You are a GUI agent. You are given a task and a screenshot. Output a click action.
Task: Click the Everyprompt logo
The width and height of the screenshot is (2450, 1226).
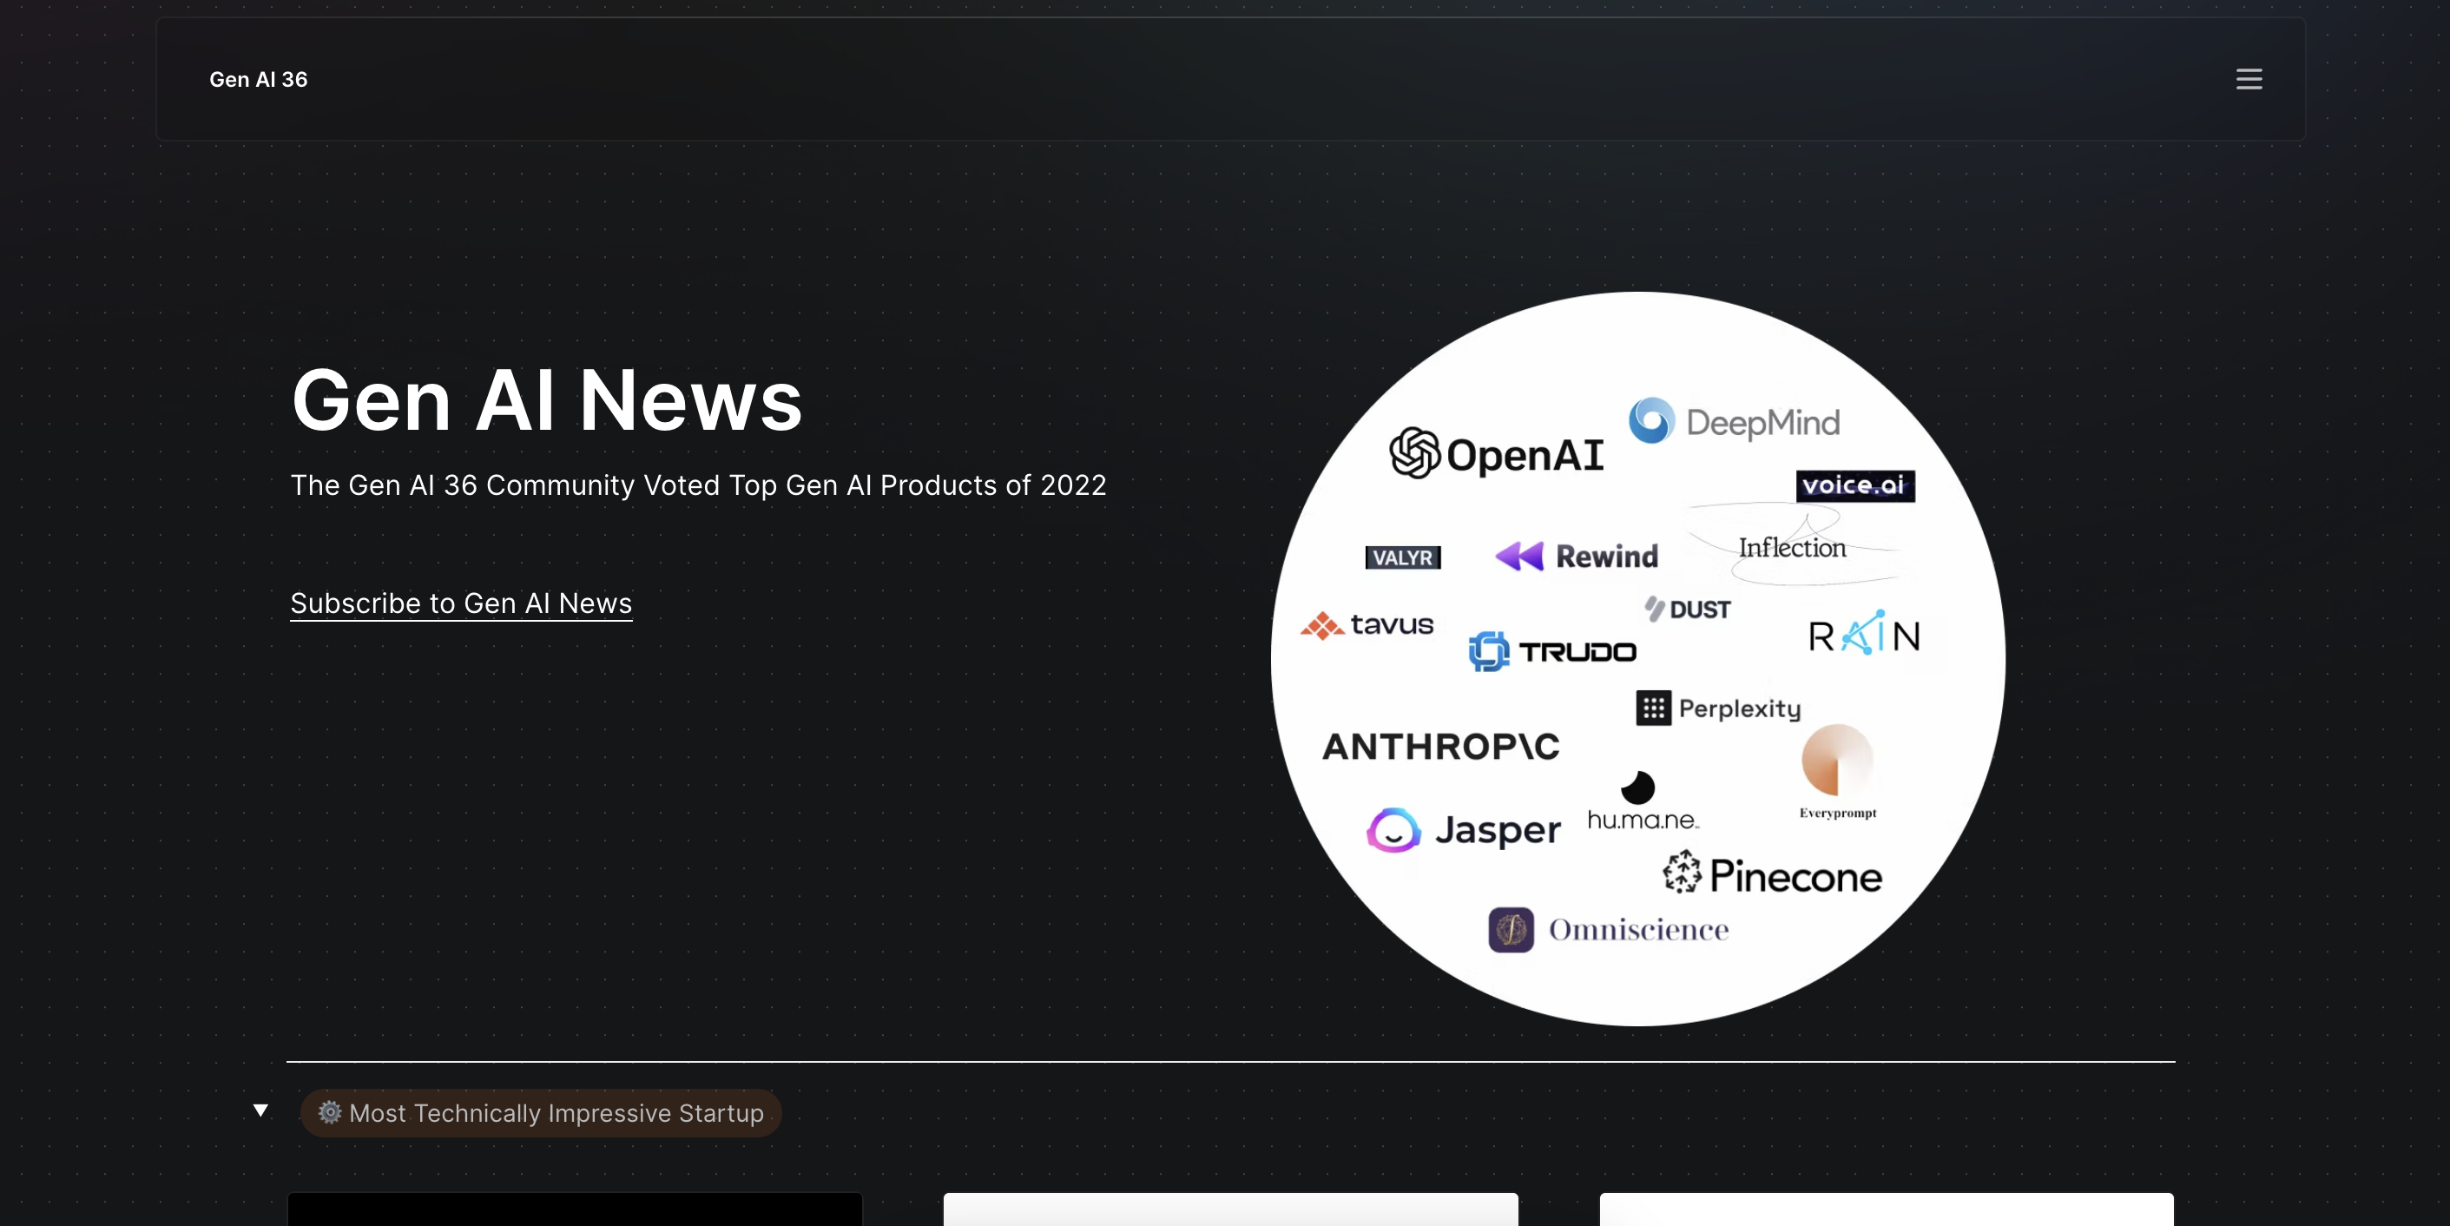1837,771
